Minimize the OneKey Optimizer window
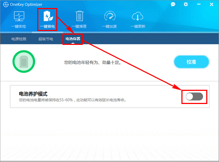Viewport: 219px width, 162px height. coord(199,4)
